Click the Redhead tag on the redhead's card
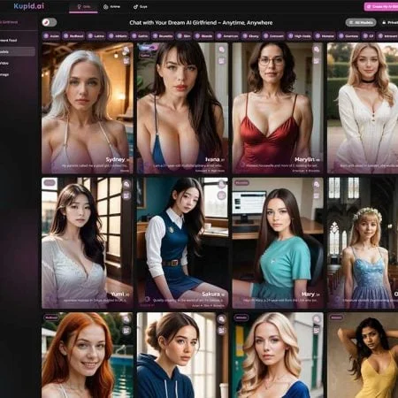This screenshot has width=398, height=398. pyautogui.click(x=51, y=318)
